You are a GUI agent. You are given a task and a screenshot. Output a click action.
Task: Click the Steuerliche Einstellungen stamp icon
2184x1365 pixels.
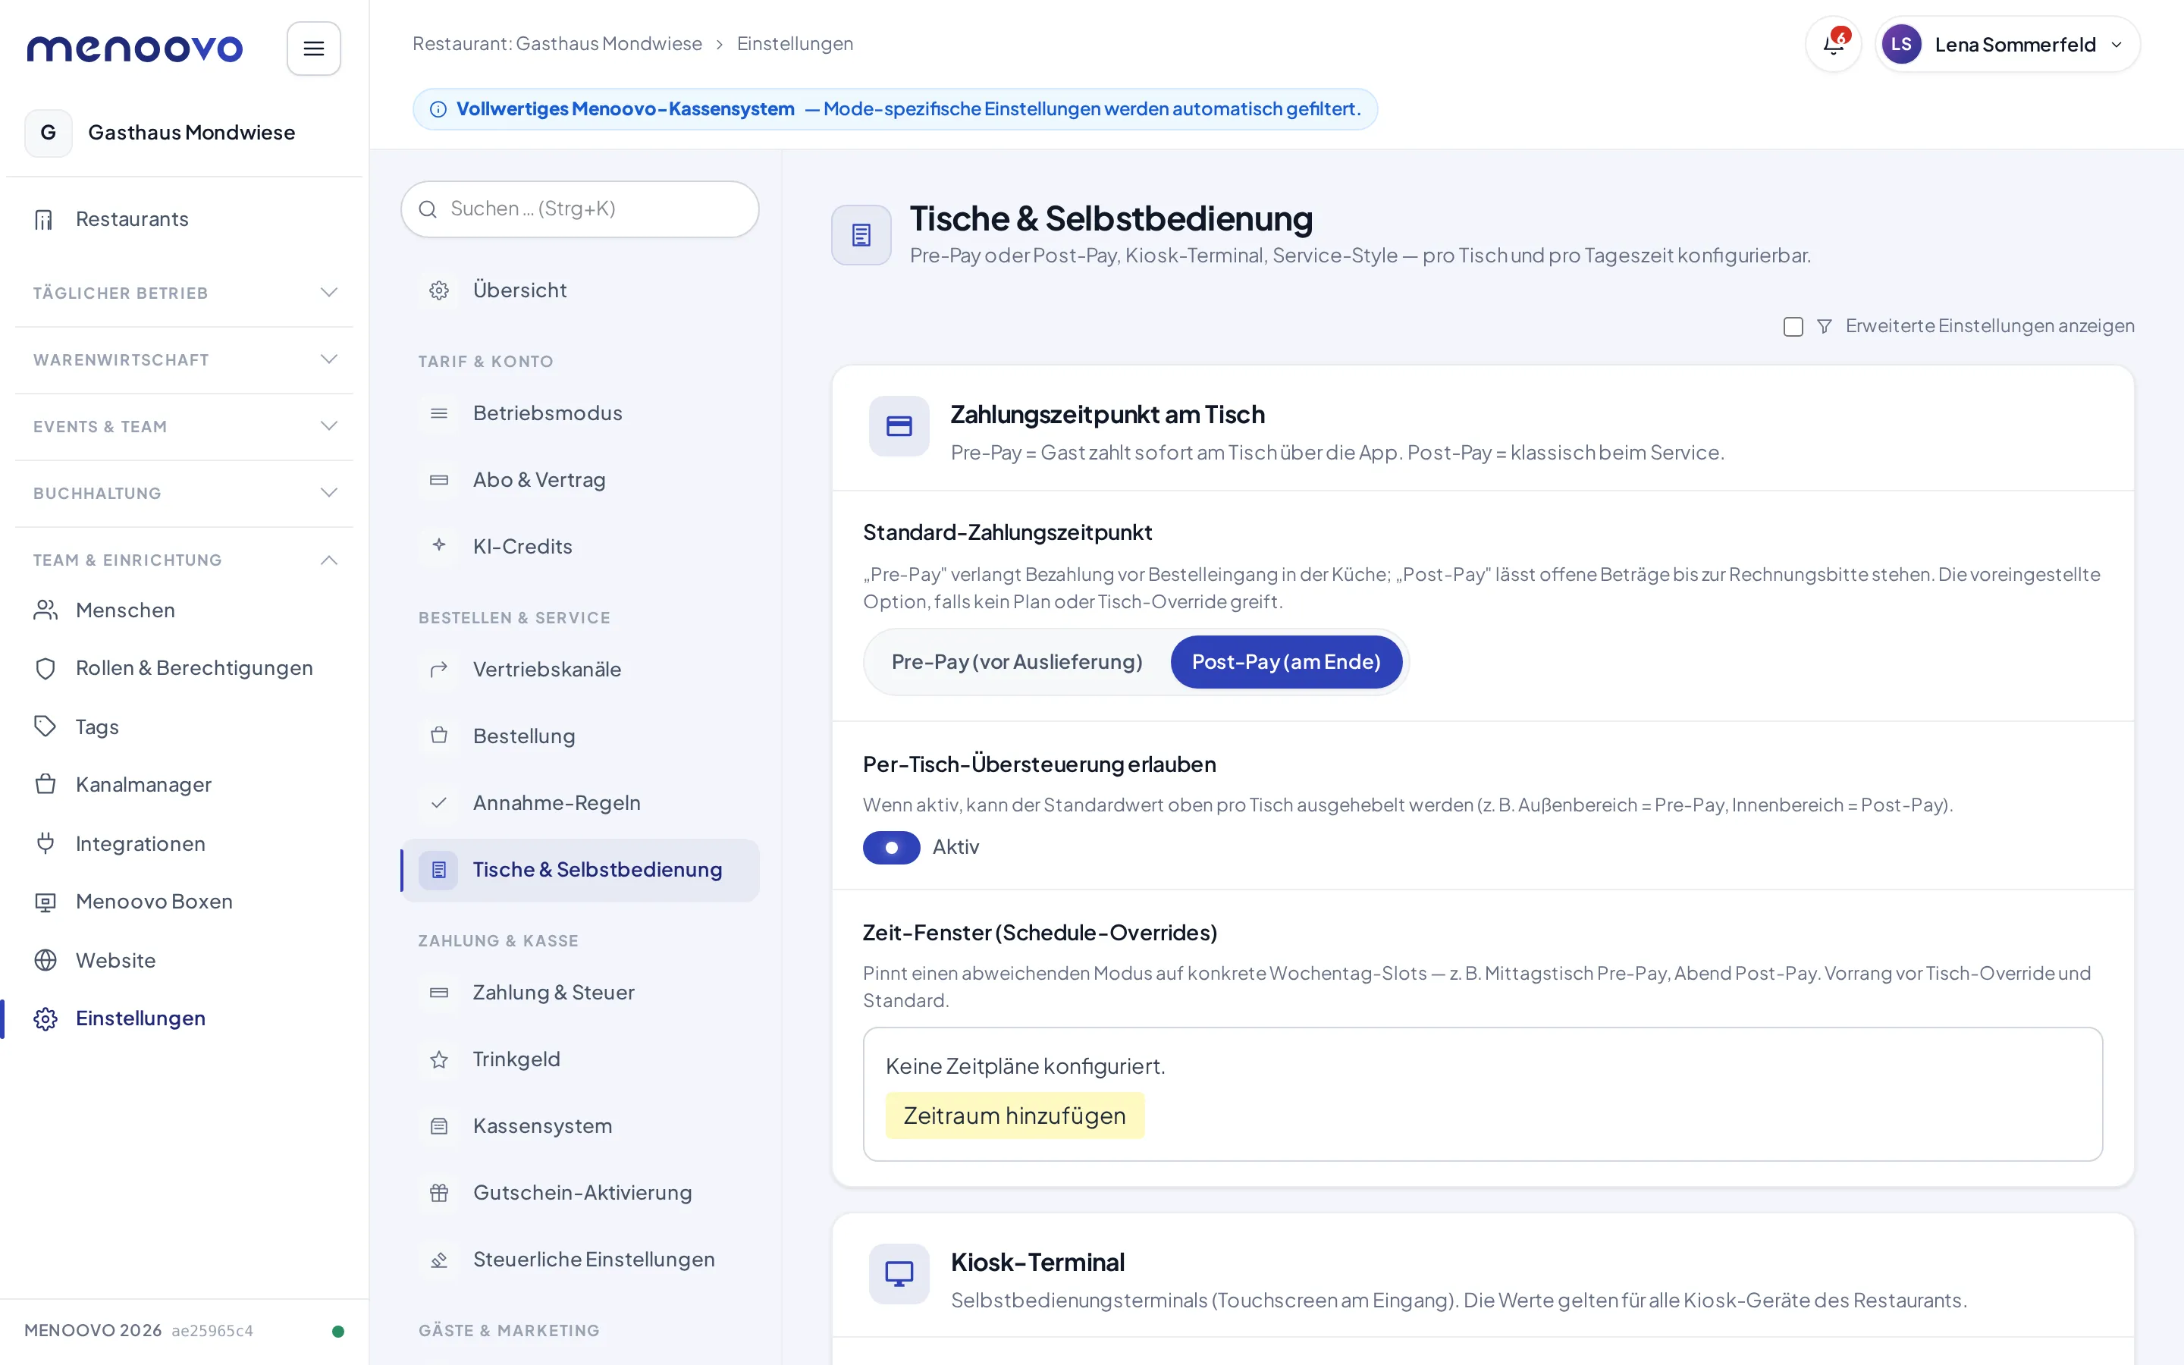click(x=438, y=1260)
